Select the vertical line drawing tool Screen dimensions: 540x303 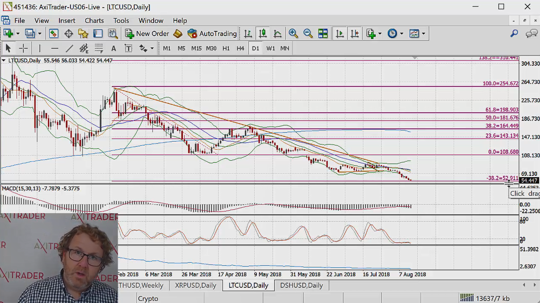point(39,48)
